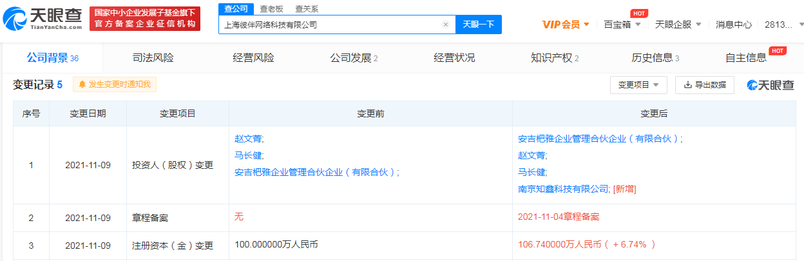Expand the 变更项目 filter dropdown
Viewport: 804px width, 261px height.
(638, 84)
